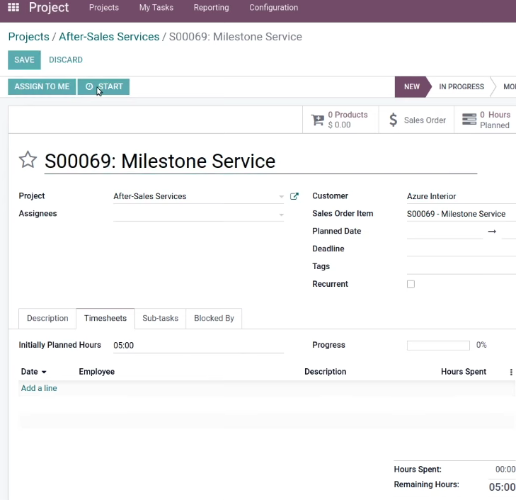Image resolution: width=516 pixels, height=500 pixels.
Task: Switch to the Description tab
Action: tap(47, 318)
